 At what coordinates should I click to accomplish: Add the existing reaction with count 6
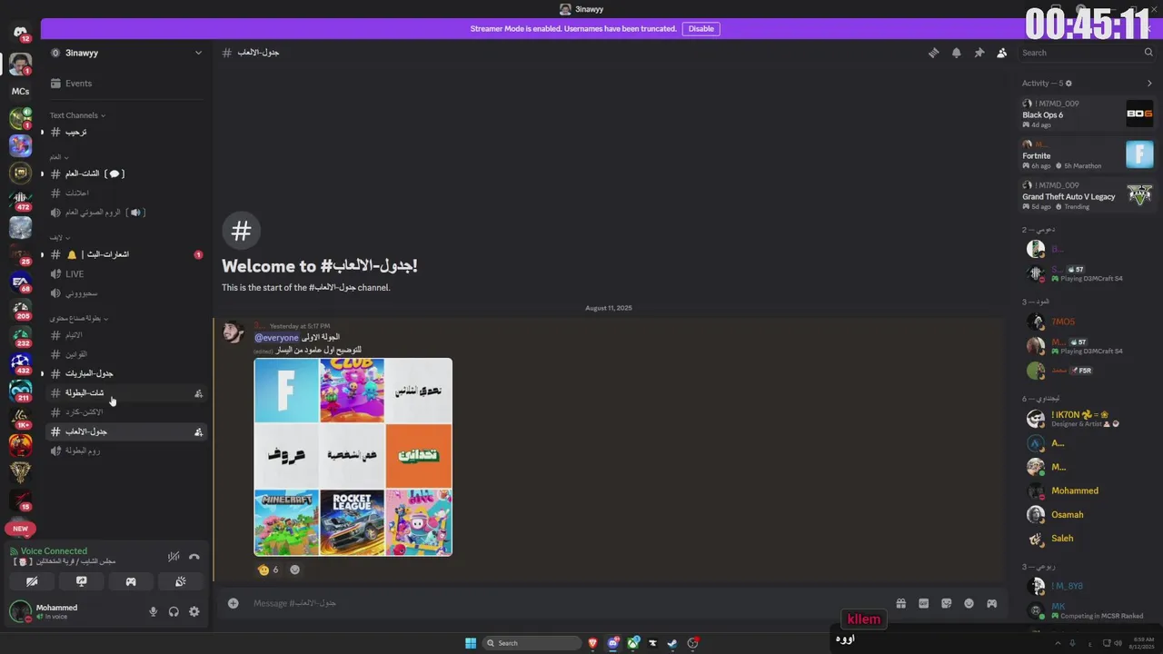pos(269,570)
